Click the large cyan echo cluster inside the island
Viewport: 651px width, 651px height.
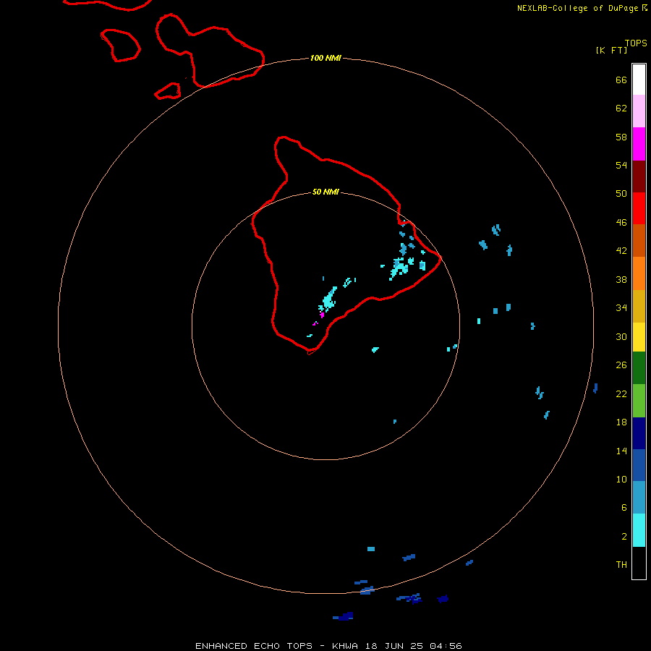point(328,299)
